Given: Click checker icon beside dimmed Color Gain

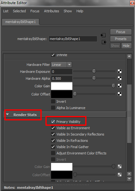Looking at the screenshot, I should tap(120, 166).
